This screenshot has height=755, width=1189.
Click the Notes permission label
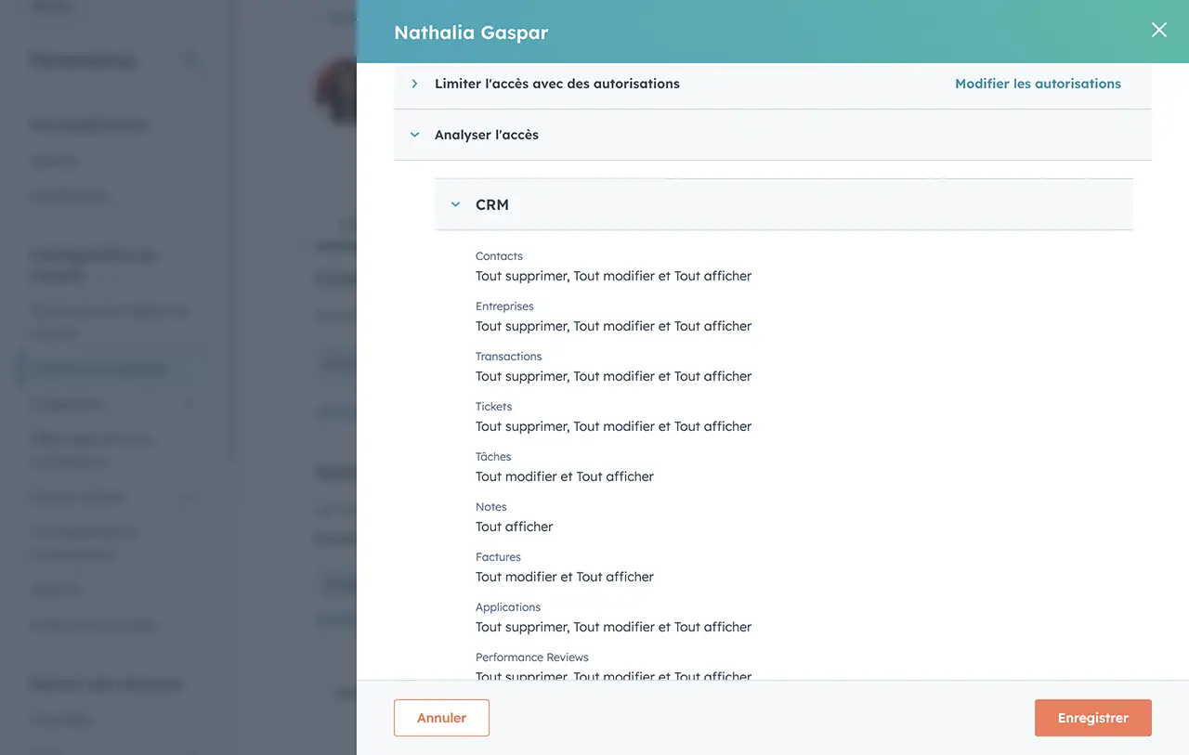pos(490,507)
